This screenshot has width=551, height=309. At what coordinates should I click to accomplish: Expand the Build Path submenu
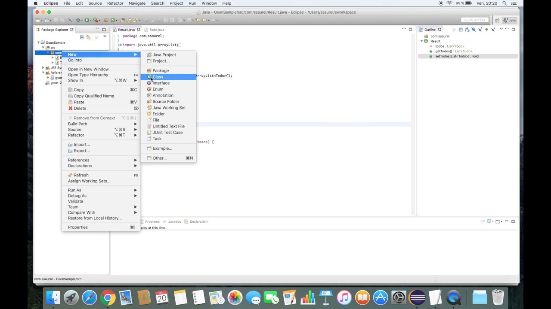click(x=101, y=124)
